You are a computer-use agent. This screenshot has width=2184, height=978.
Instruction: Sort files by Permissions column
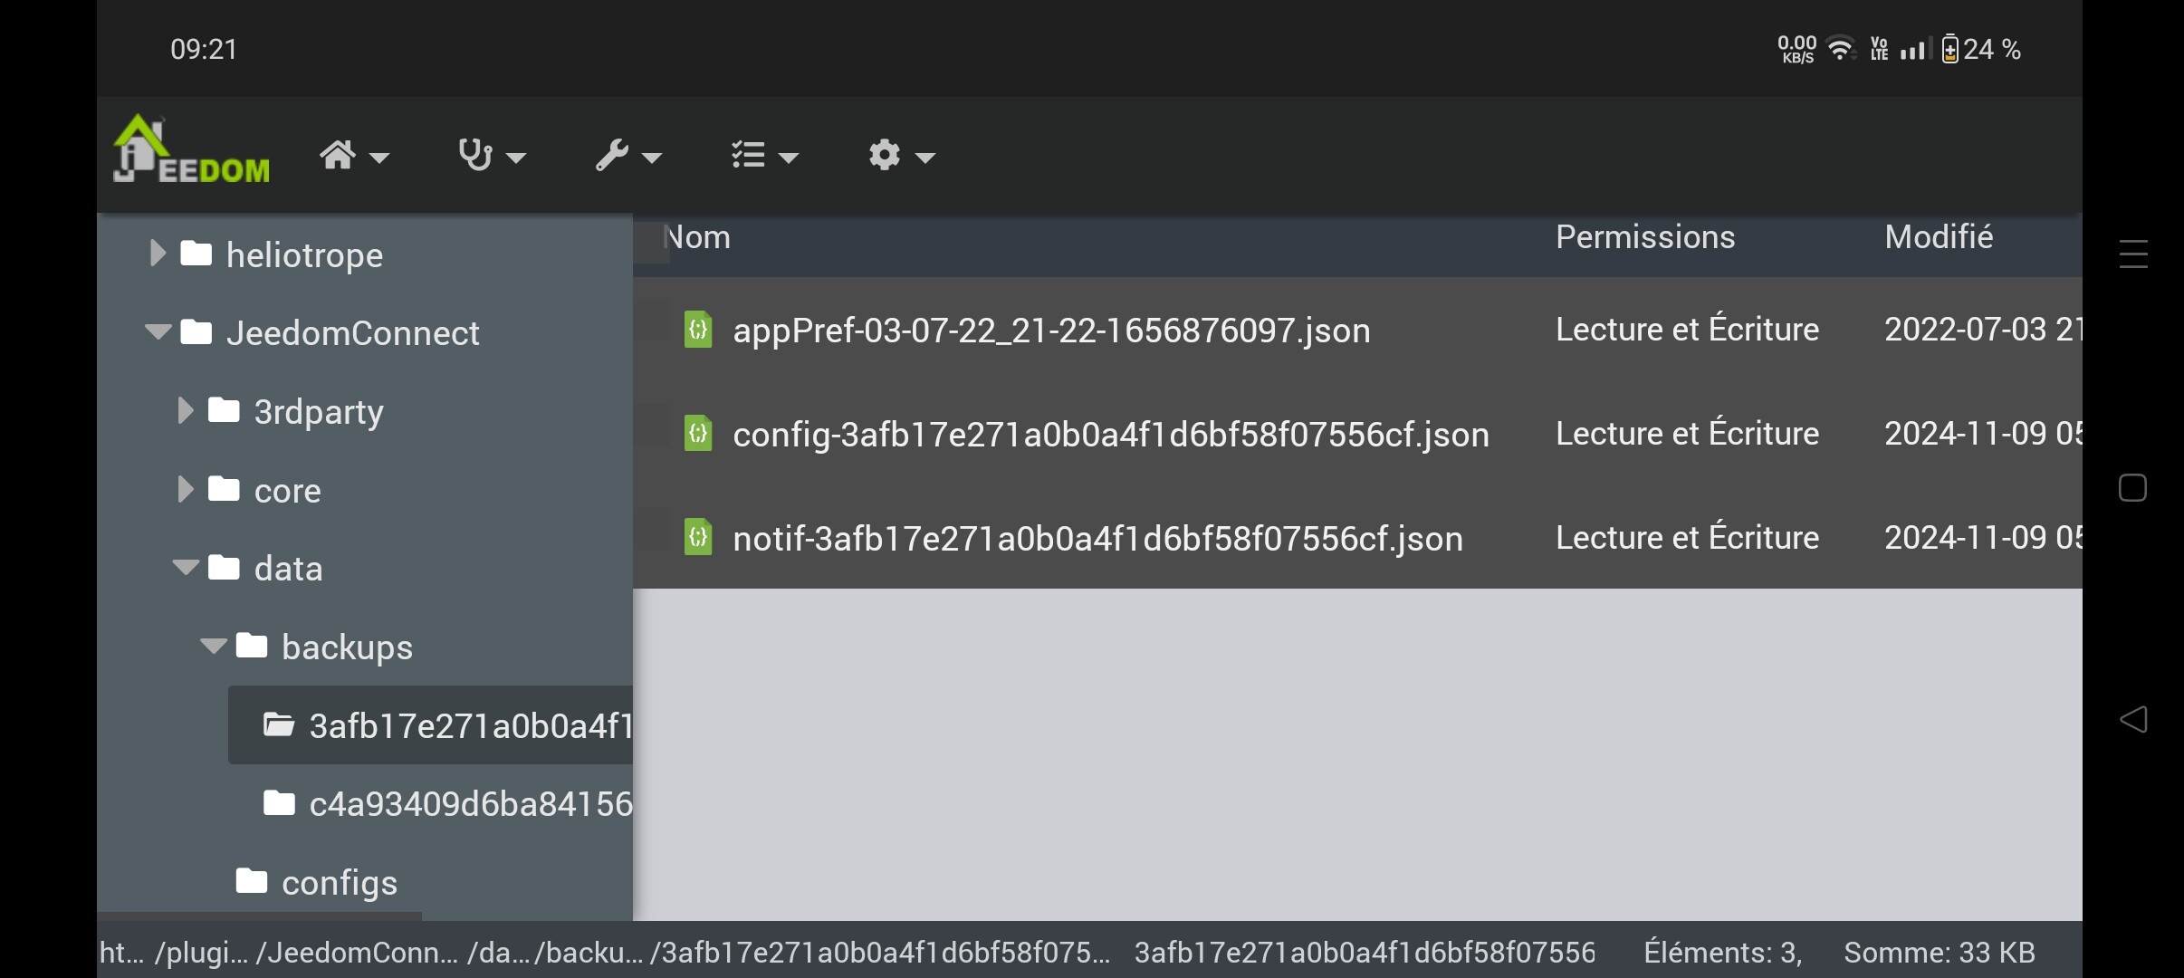point(1644,237)
